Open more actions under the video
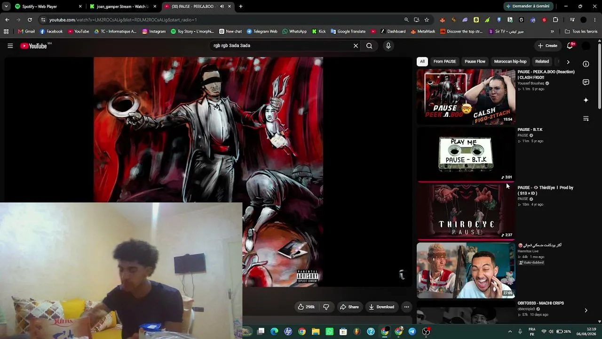The height and width of the screenshot is (339, 602). point(406,307)
